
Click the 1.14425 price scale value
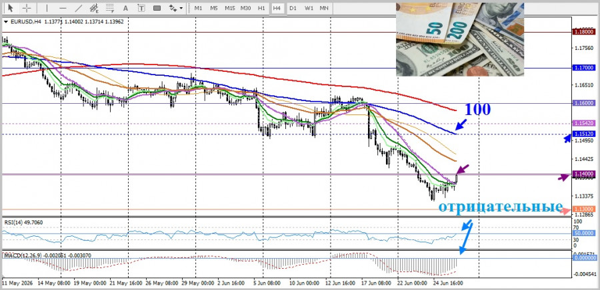[x=583, y=159]
